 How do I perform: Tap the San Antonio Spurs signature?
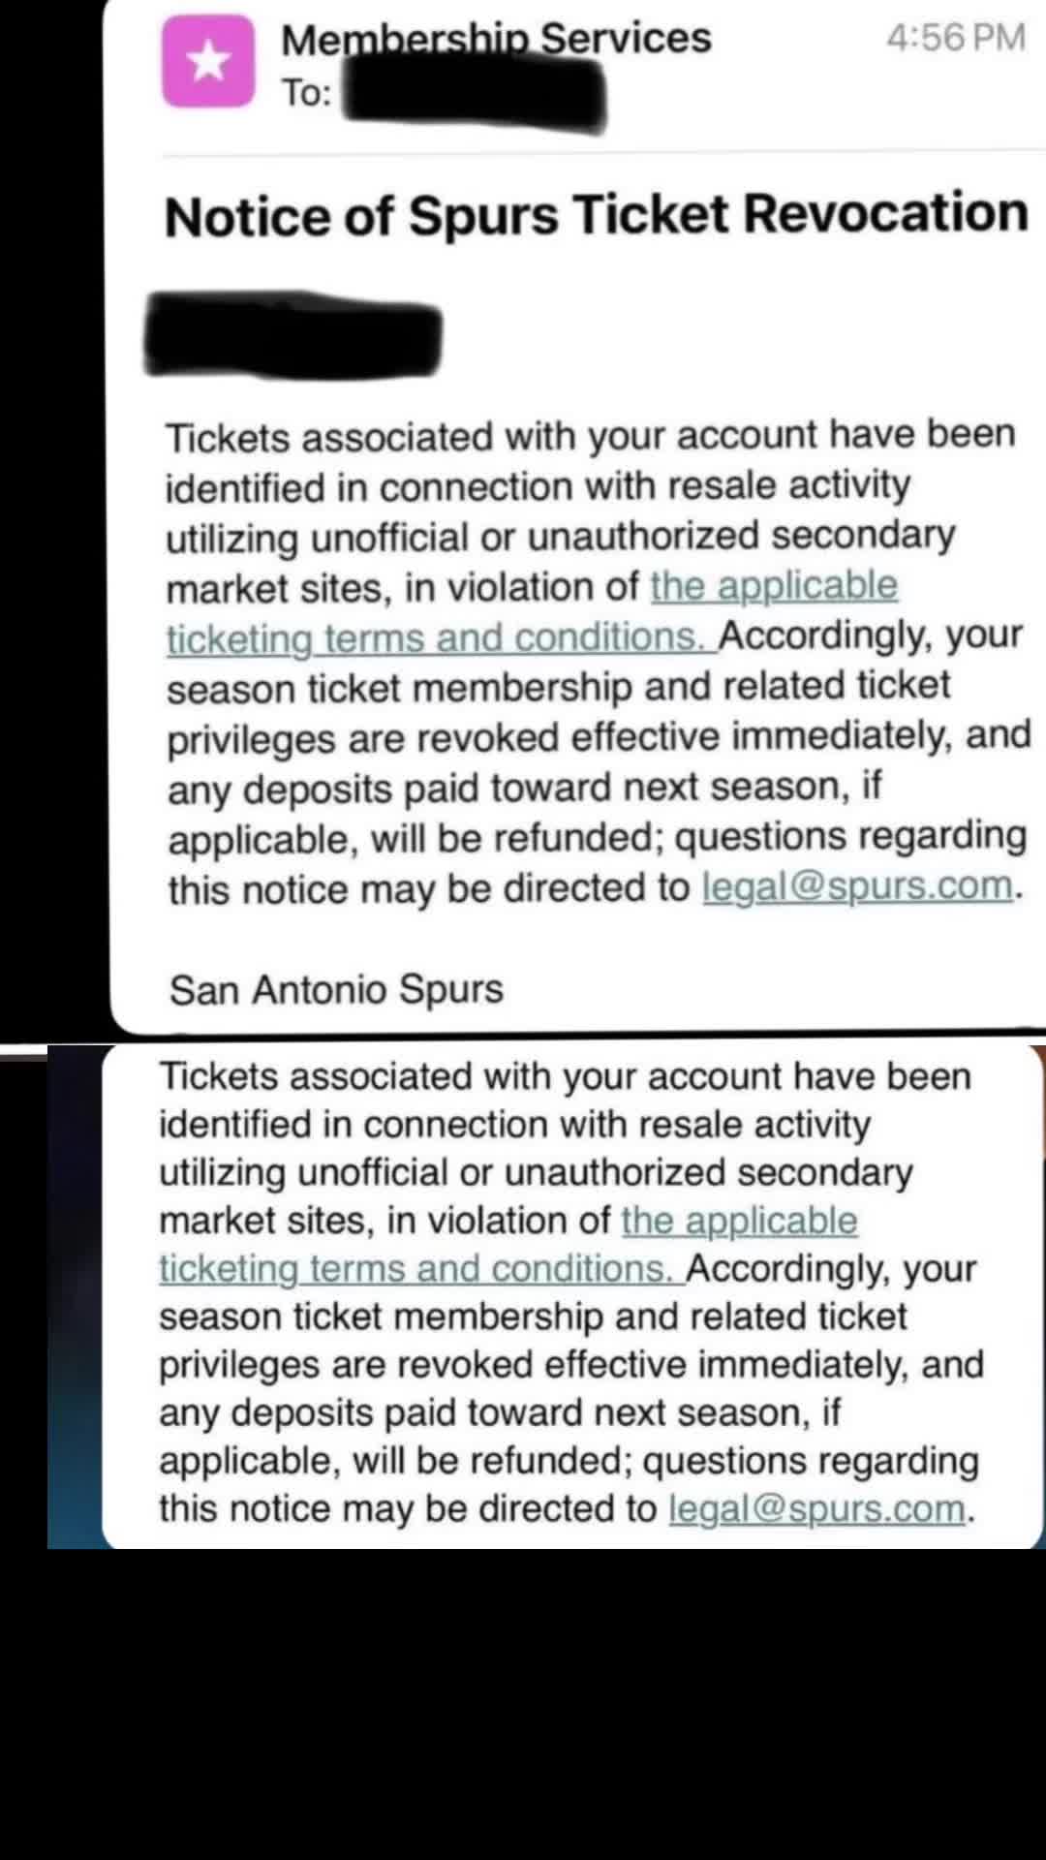coord(336,989)
